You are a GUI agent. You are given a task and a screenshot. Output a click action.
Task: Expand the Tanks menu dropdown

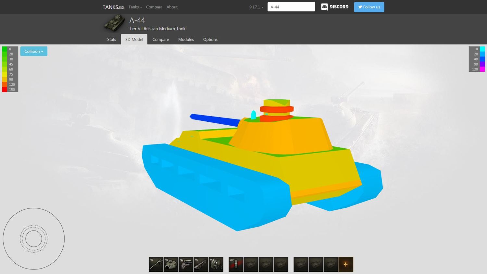135,7
